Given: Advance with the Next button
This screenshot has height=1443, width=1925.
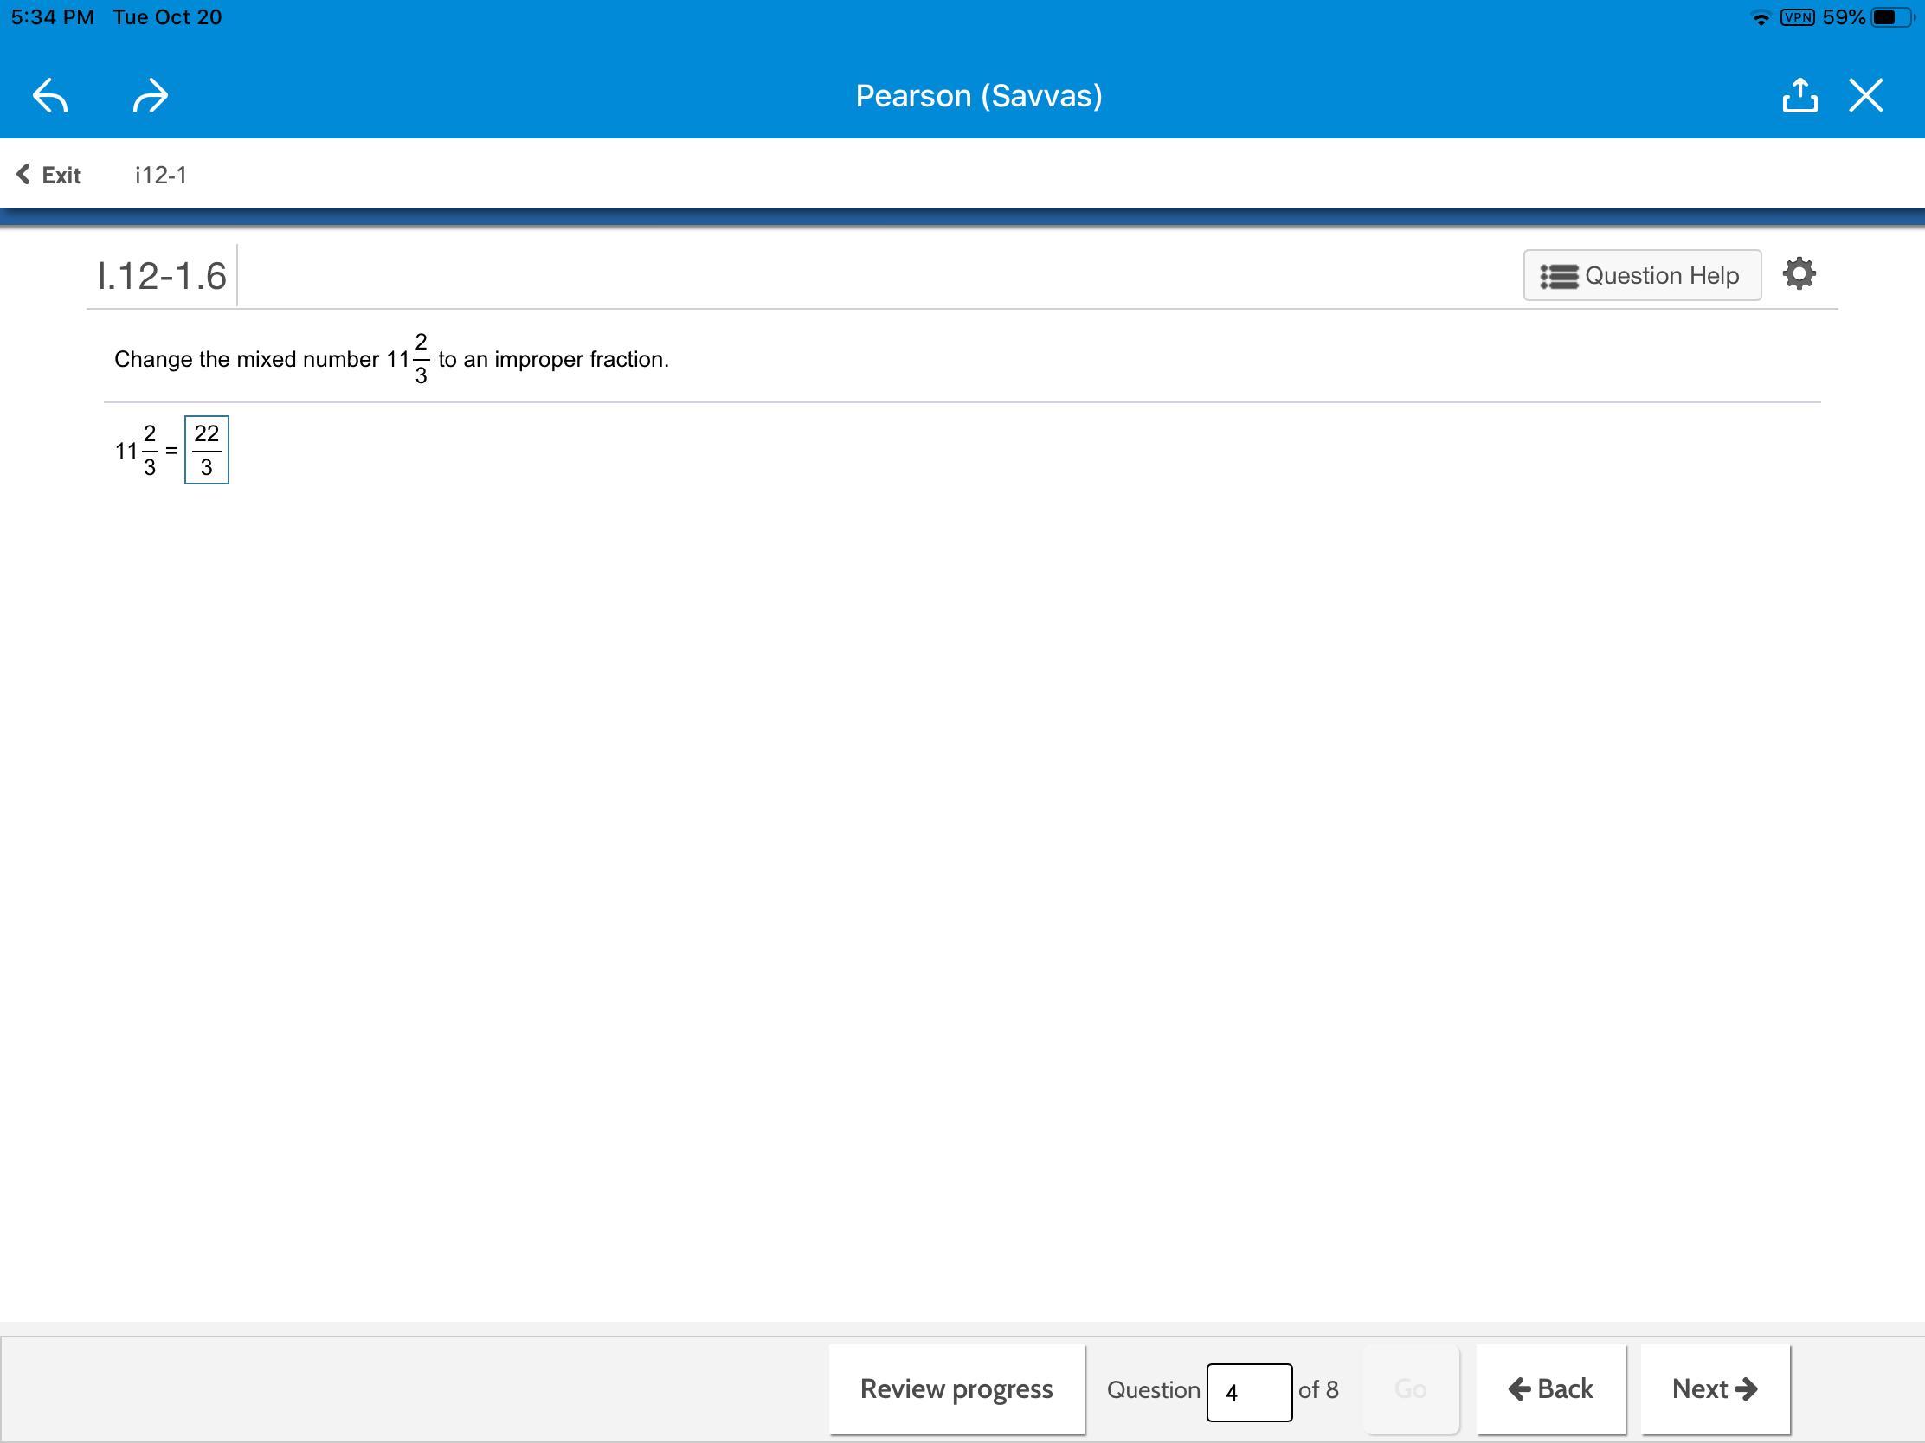Looking at the screenshot, I should click(x=1714, y=1388).
